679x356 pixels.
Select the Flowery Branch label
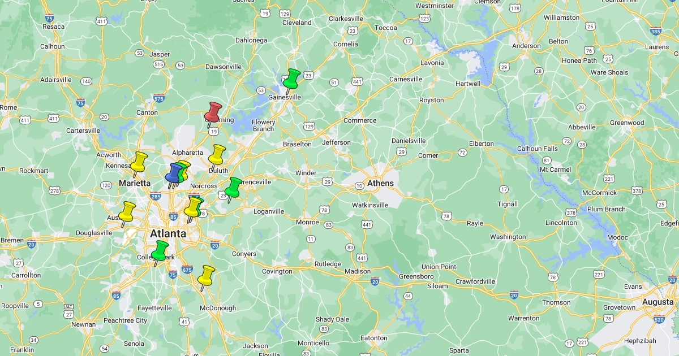pyautogui.click(x=263, y=125)
